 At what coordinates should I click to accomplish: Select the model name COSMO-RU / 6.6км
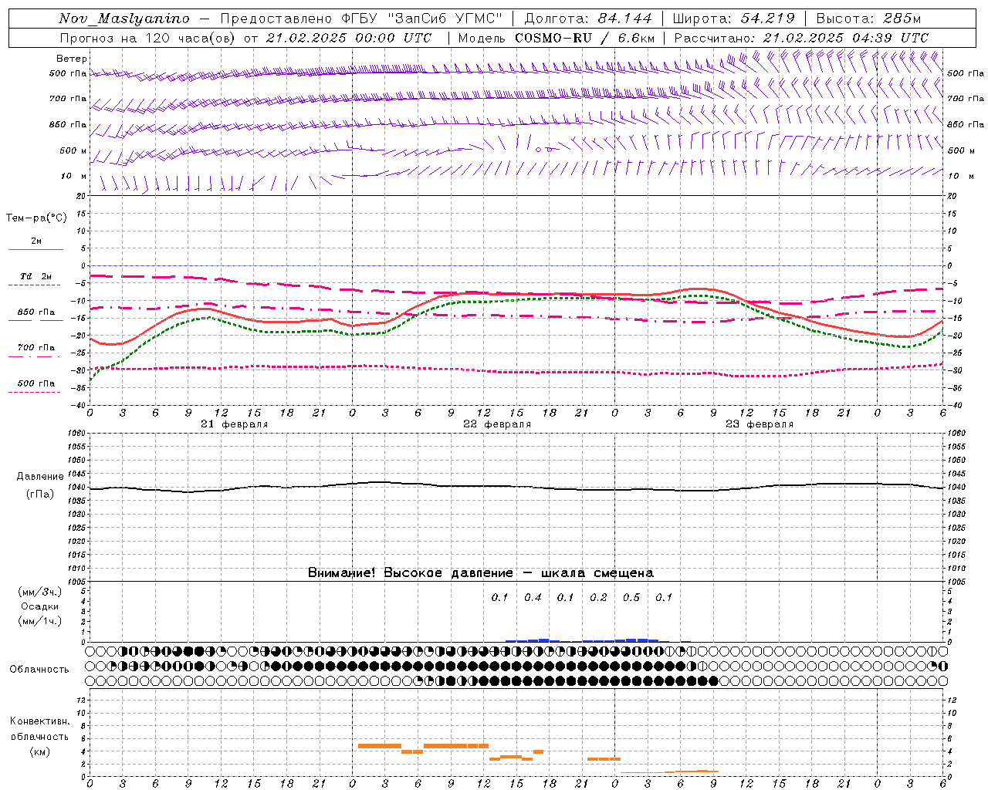pyautogui.click(x=585, y=38)
